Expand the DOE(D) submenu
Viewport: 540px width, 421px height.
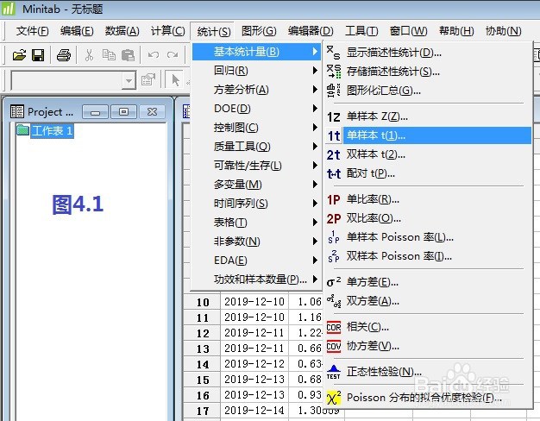point(256,109)
